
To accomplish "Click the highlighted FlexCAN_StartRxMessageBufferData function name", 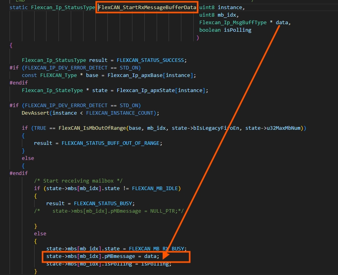I will click(147, 7).
